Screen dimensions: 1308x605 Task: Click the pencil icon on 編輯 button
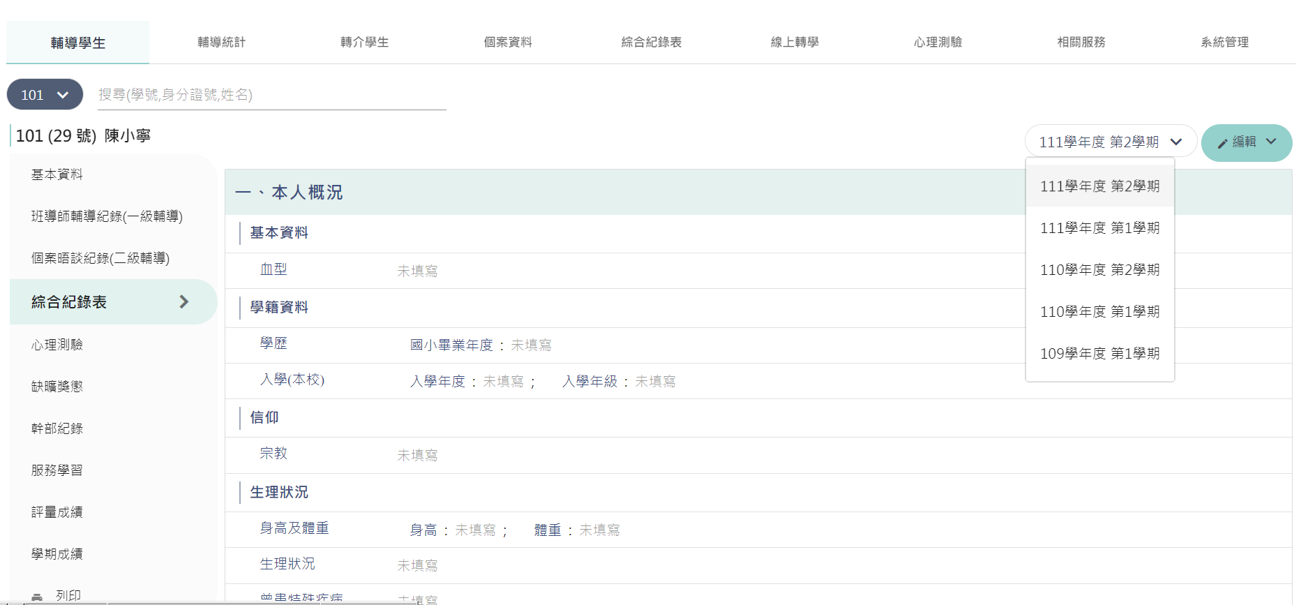pyautogui.click(x=1222, y=143)
